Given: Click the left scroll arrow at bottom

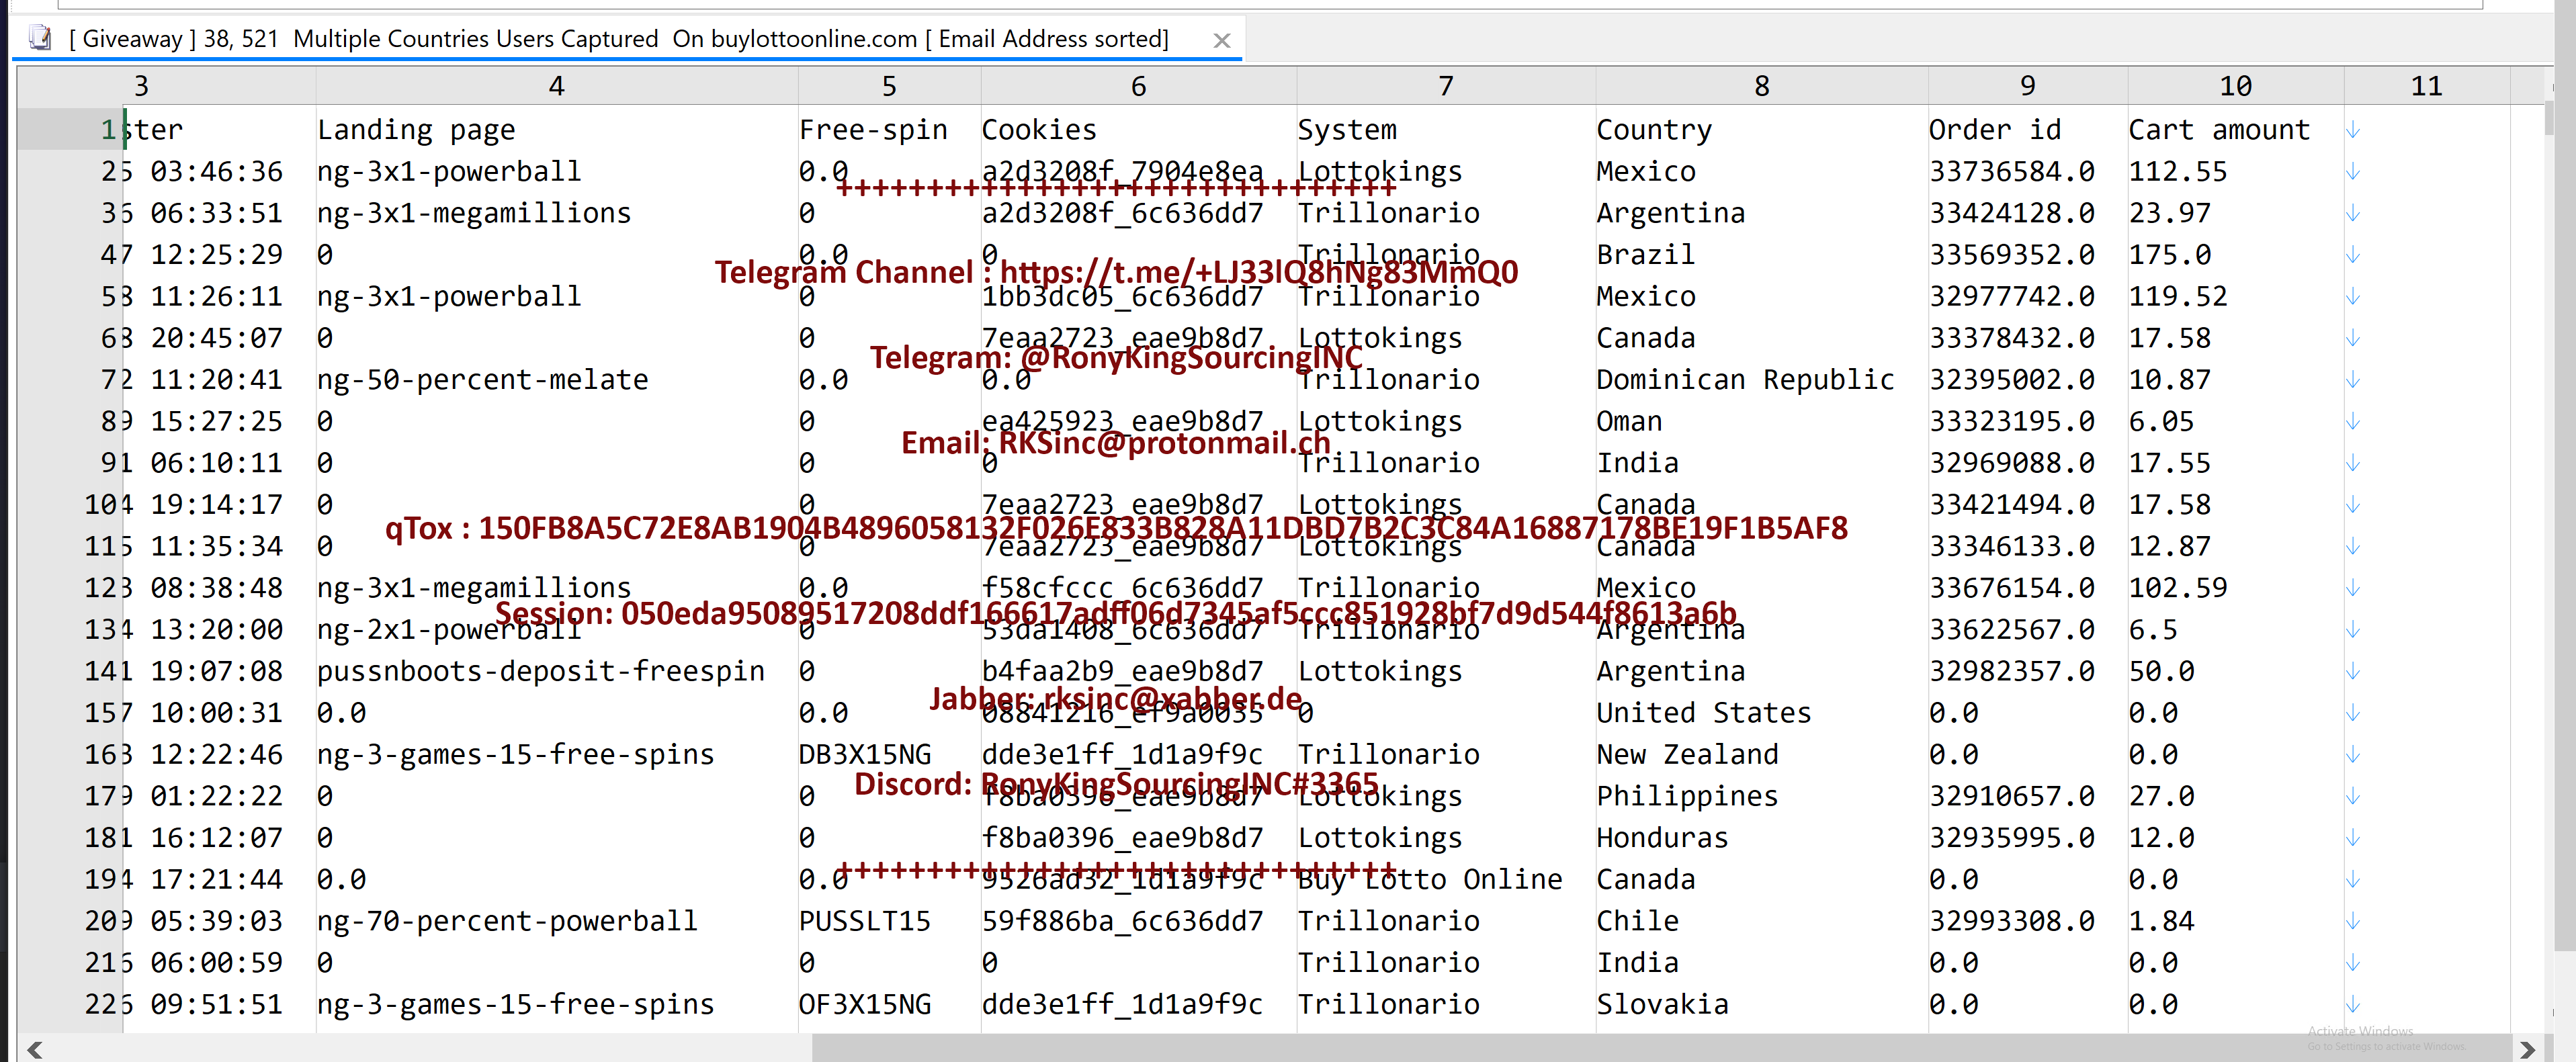Looking at the screenshot, I should tap(34, 1049).
